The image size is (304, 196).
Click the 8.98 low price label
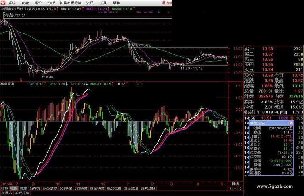point(49,77)
